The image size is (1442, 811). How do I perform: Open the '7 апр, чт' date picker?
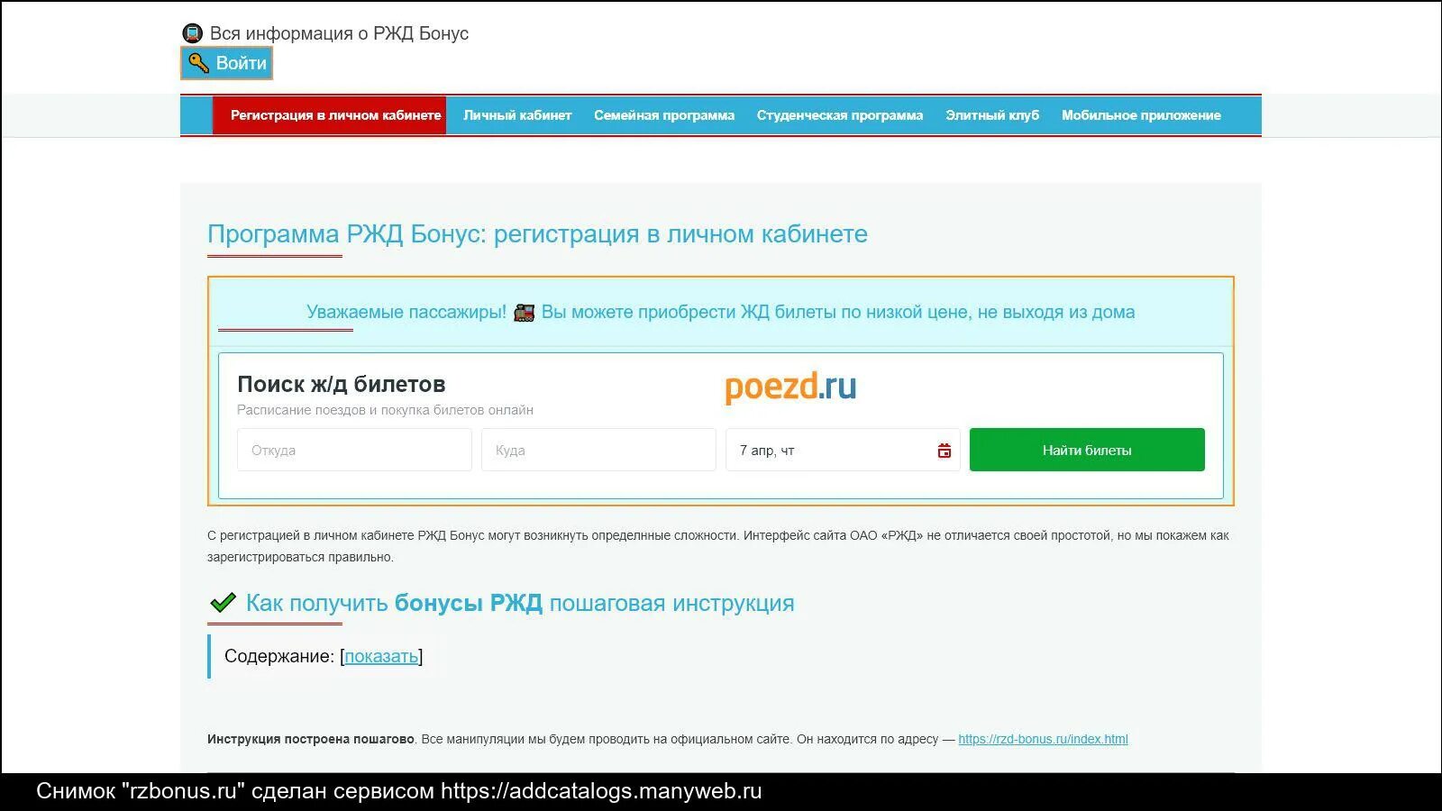click(x=843, y=450)
